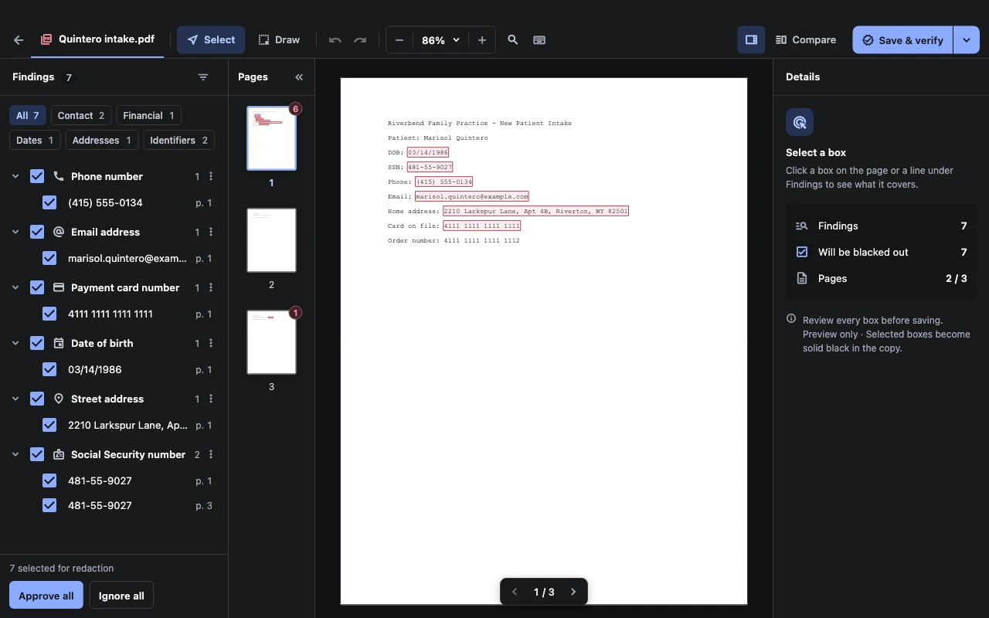Uncheck the (415) 555-0134 finding
This screenshot has height=618, width=989.
[49, 202]
